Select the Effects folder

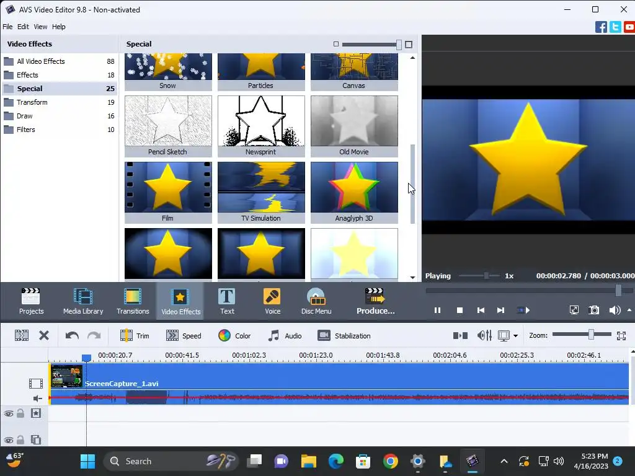pos(59,75)
